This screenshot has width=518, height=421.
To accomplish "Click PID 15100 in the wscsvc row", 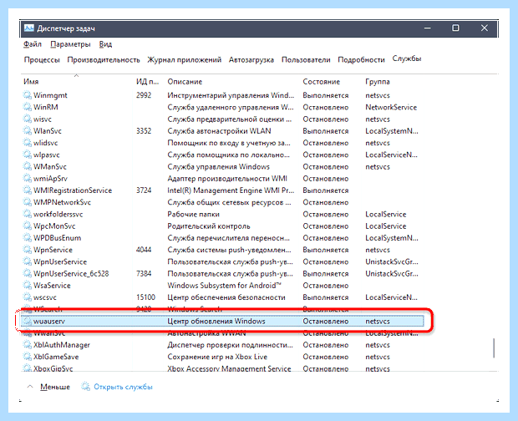I will (x=145, y=297).
